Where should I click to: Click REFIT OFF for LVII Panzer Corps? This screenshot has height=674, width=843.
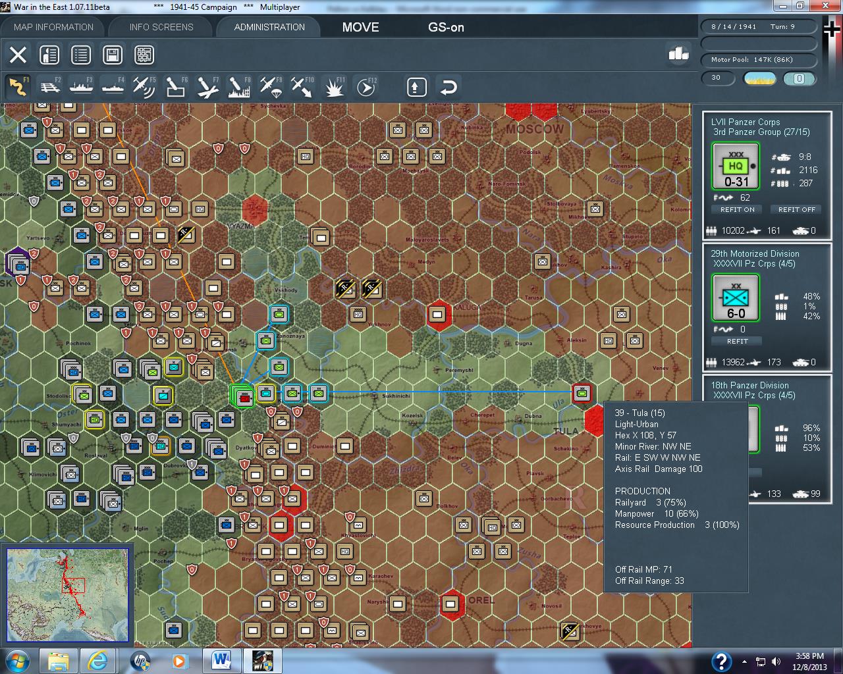796,209
